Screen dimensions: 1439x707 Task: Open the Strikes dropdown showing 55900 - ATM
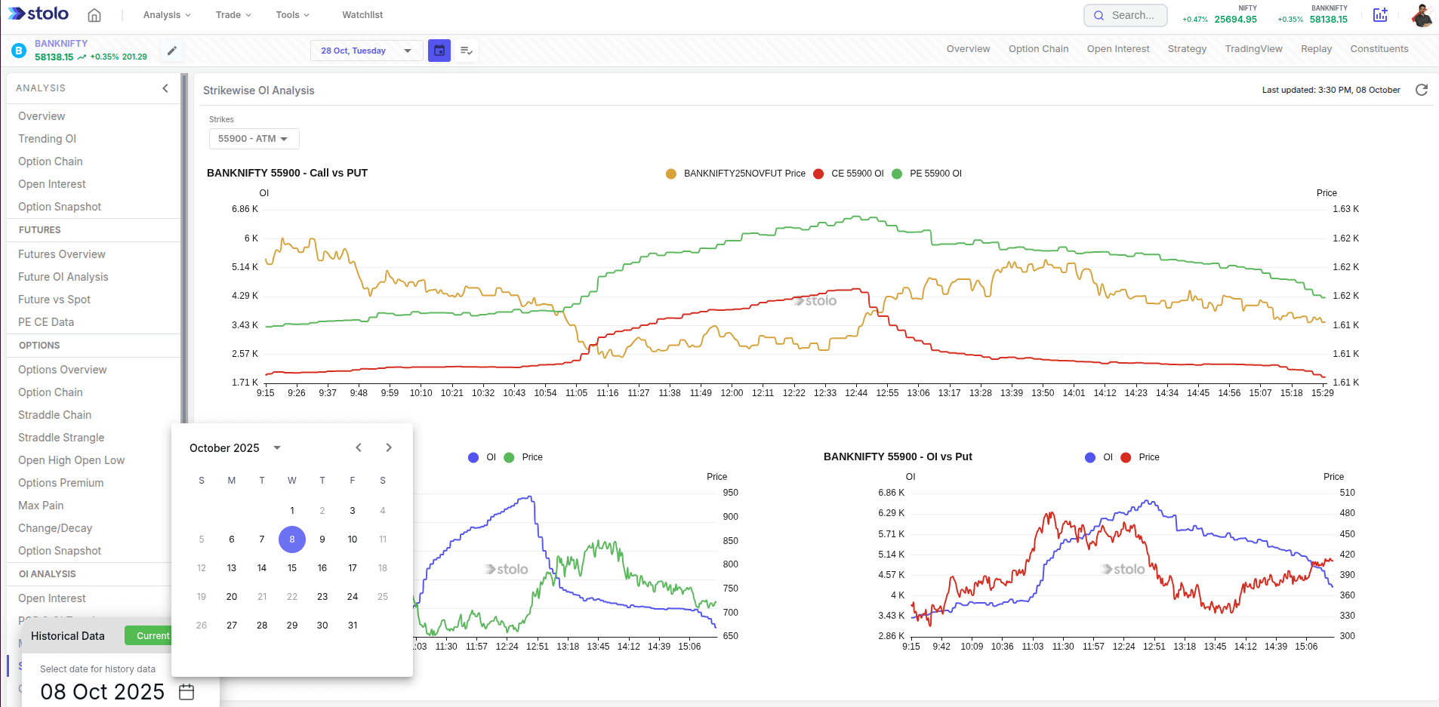point(254,138)
